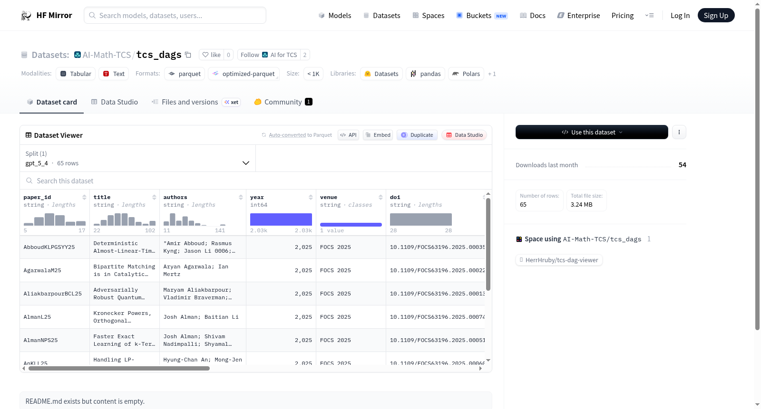Select the AbboudKLPGSYY25 paper_id cell
Image resolution: width=761 pixels, height=409 pixels.
tap(55, 247)
